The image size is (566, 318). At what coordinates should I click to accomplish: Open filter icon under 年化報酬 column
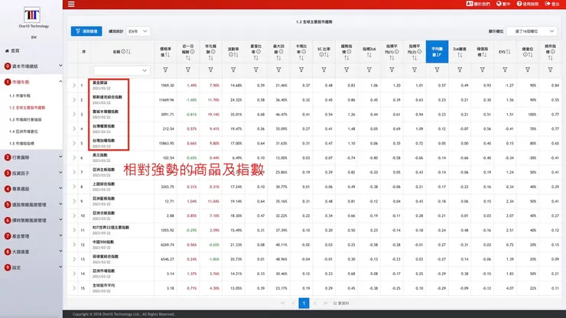[210, 70]
